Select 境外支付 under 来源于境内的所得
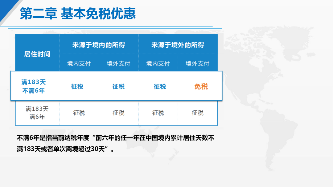The height and width of the screenshot is (187, 333). pos(118,64)
